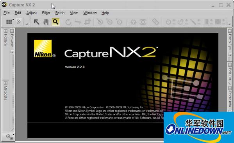Select the Selection Gradient tool
The width and height of the screenshot is (234, 143).
[206, 22]
